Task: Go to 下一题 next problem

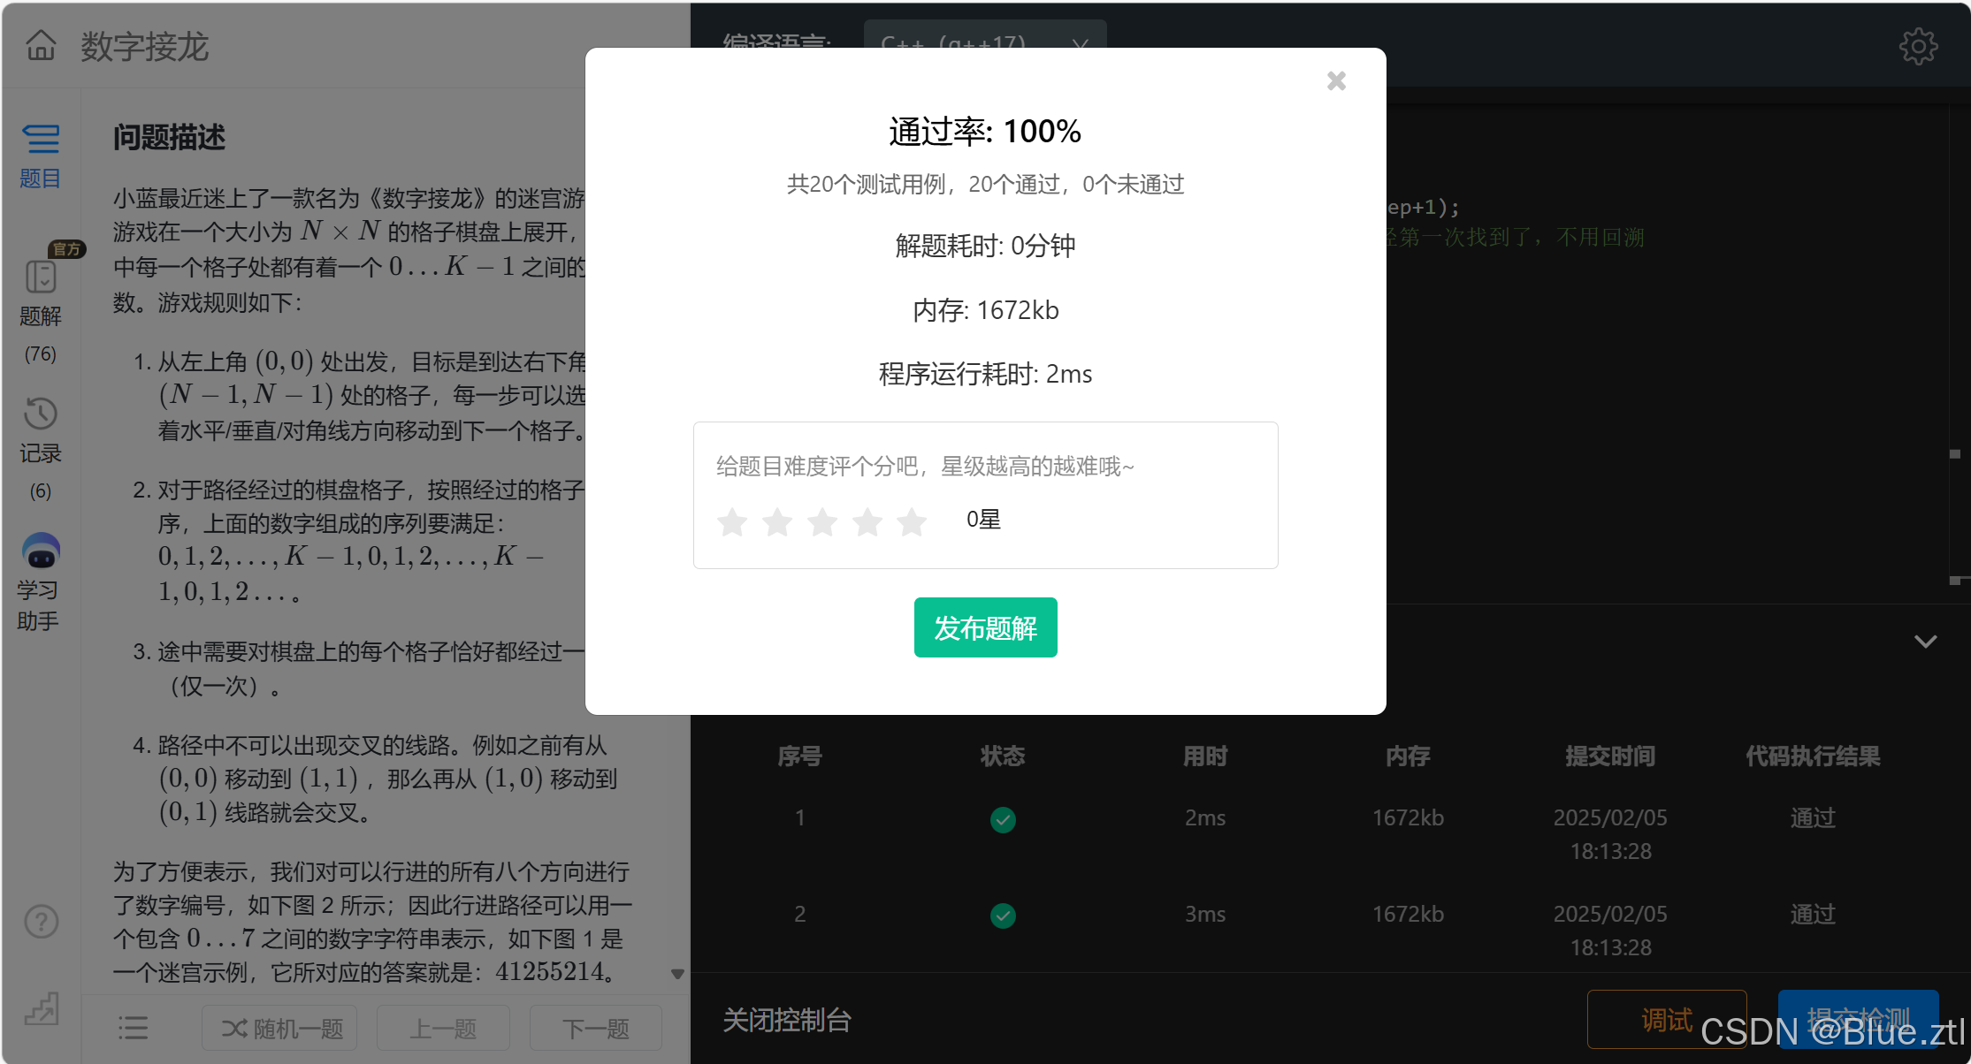Action: (595, 1029)
